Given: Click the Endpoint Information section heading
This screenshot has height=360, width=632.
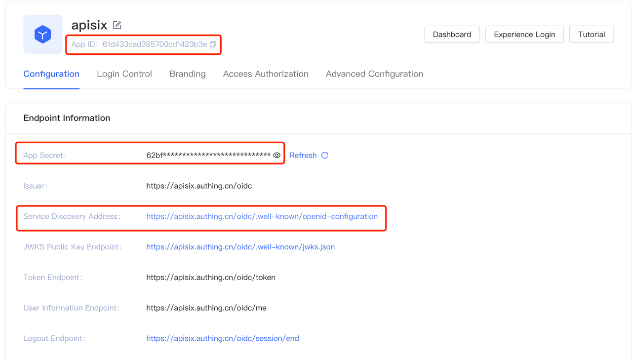Looking at the screenshot, I should tap(67, 118).
